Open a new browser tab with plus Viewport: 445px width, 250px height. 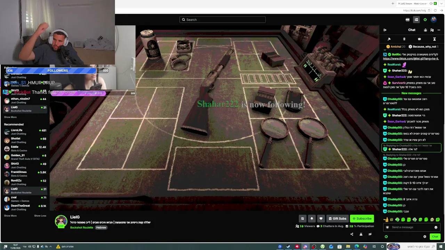coord(393,3)
